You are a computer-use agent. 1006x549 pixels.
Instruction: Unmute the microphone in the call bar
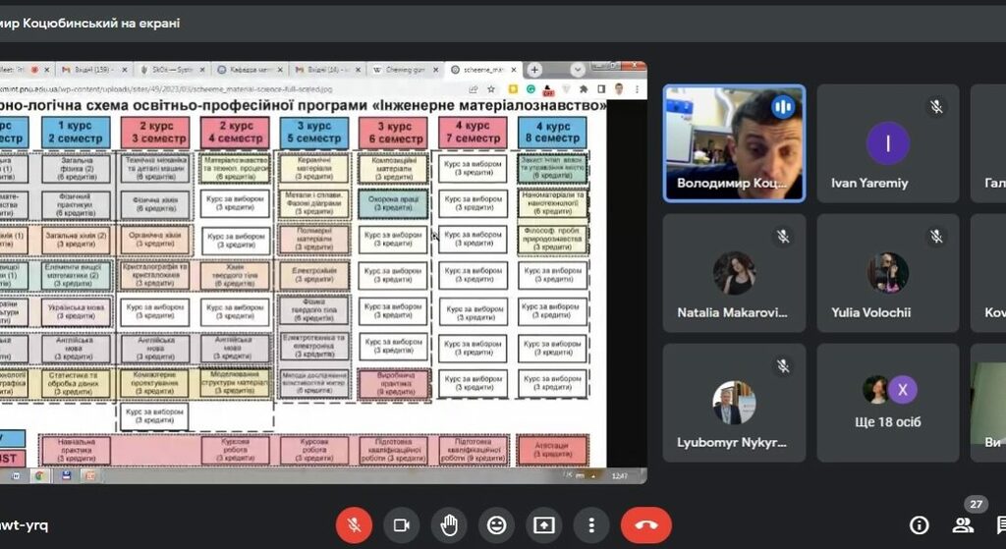click(354, 525)
